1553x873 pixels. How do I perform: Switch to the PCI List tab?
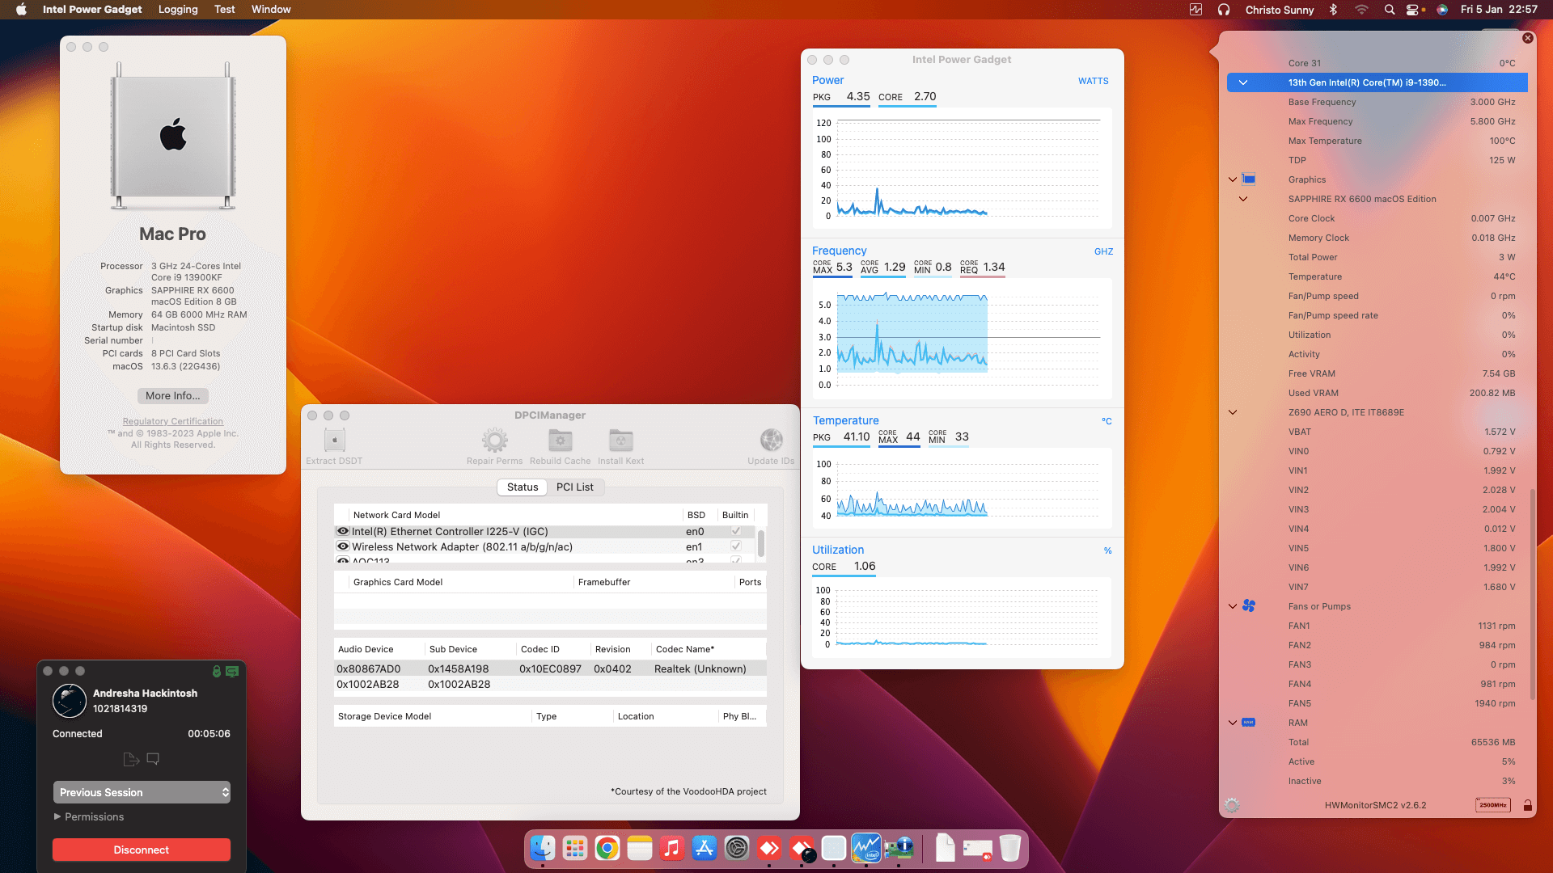coord(575,487)
